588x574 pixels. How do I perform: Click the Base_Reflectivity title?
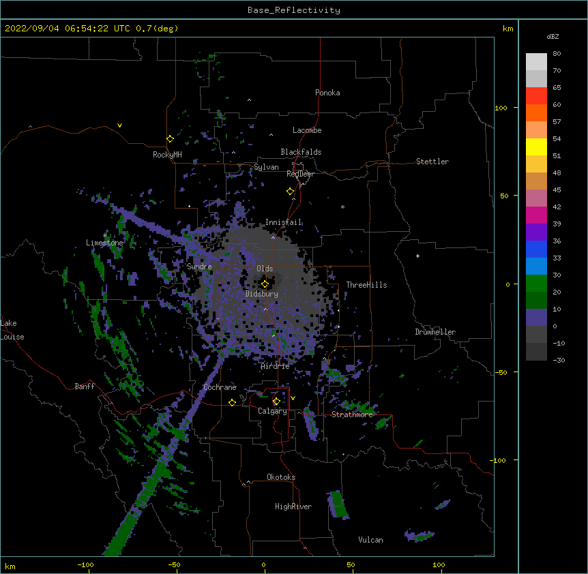click(x=294, y=10)
